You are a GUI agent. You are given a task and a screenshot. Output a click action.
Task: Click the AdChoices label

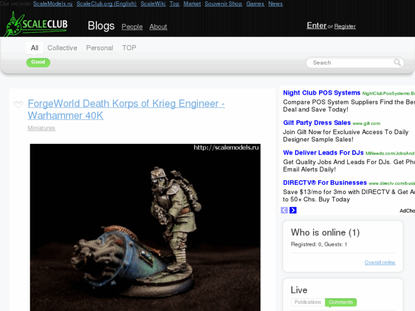pos(407,211)
